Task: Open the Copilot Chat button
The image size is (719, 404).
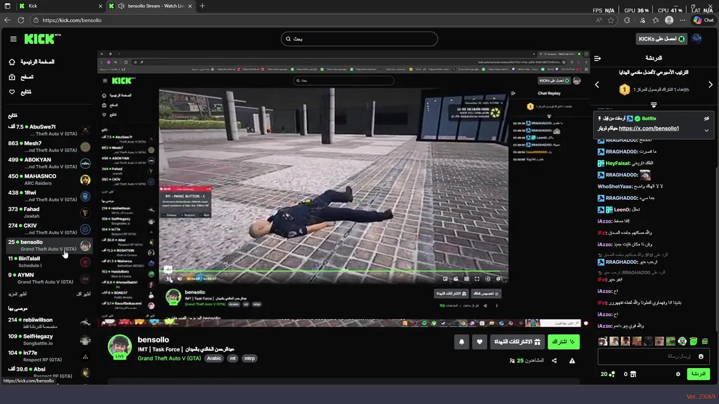Action: point(703,20)
